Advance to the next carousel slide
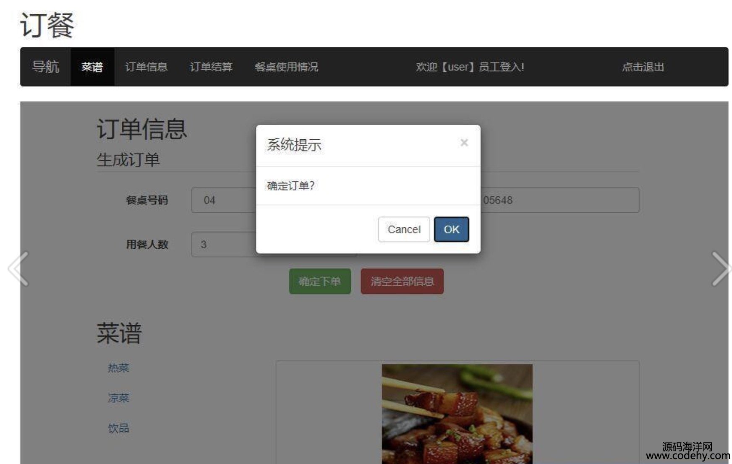732x464 pixels. click(x=720, y=269)
